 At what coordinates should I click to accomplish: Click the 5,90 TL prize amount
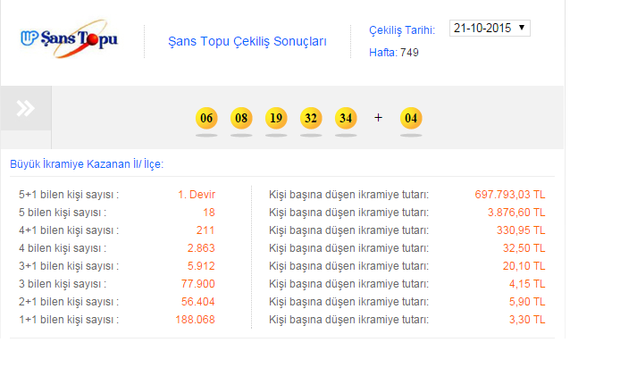tap(527, 302)
